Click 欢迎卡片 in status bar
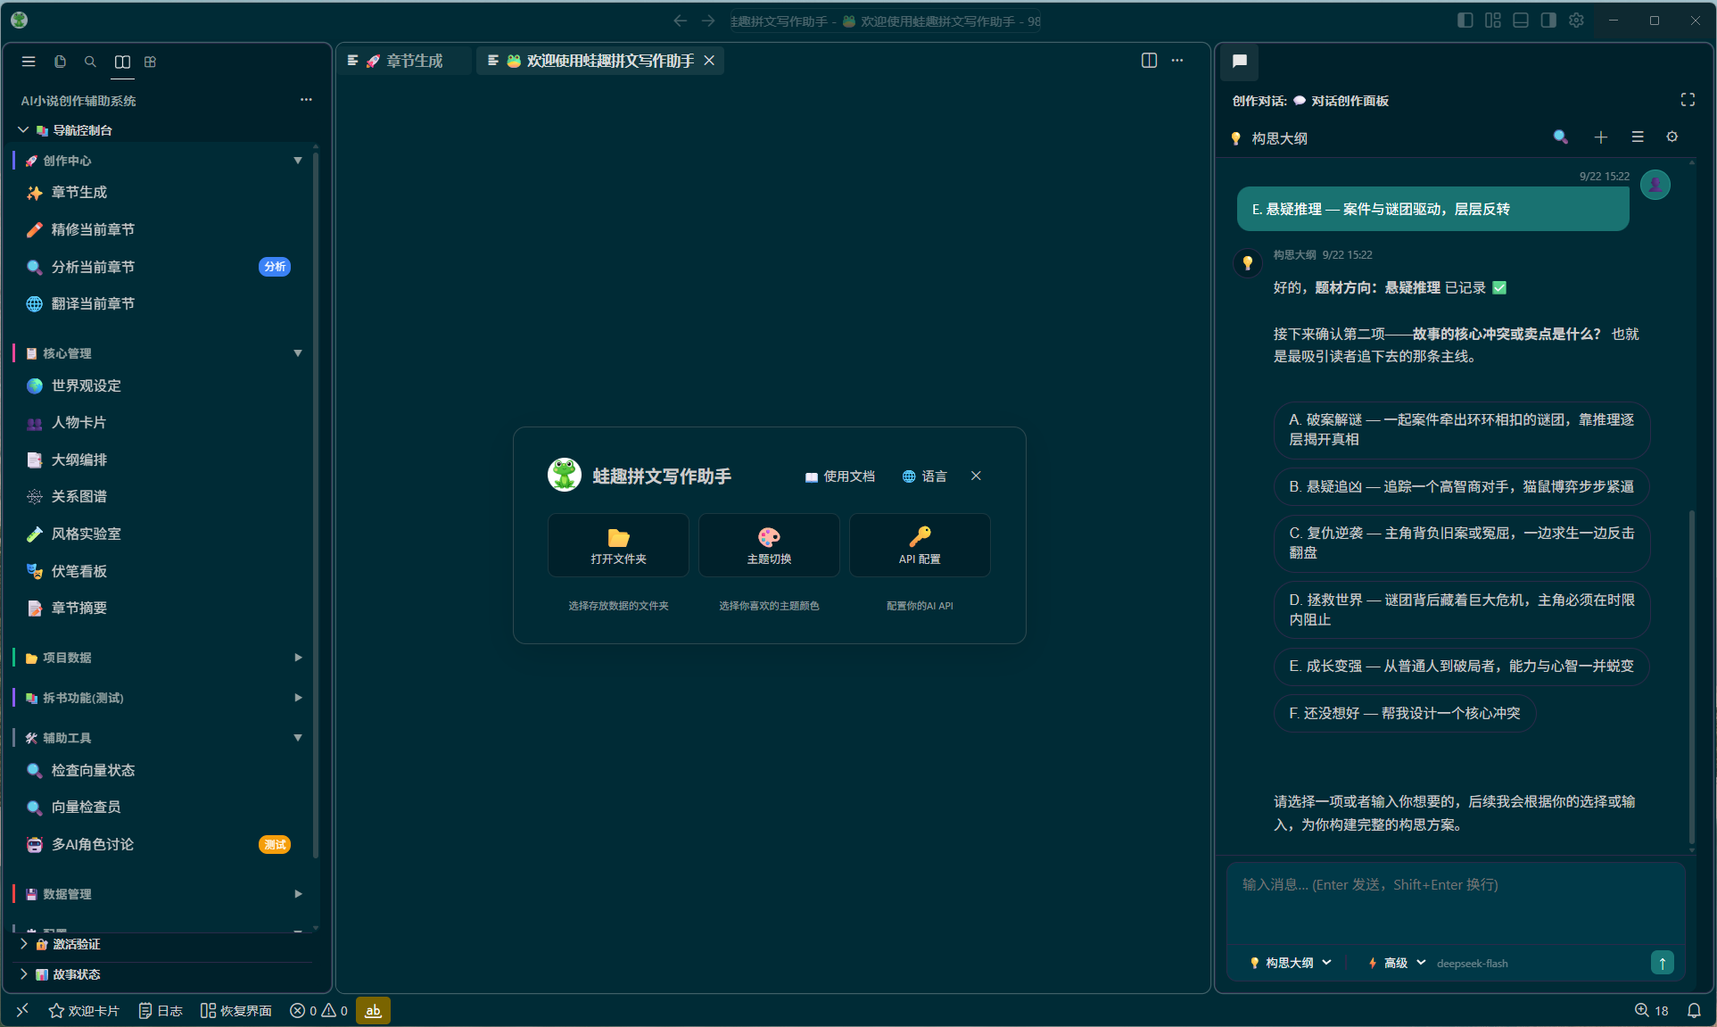The image size is (1717, 1027). (84, 1011)
